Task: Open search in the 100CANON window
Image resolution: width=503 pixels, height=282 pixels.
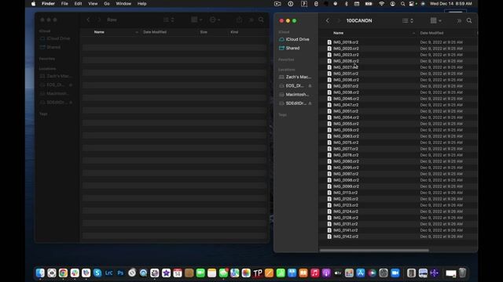Action: click(469, 20)
